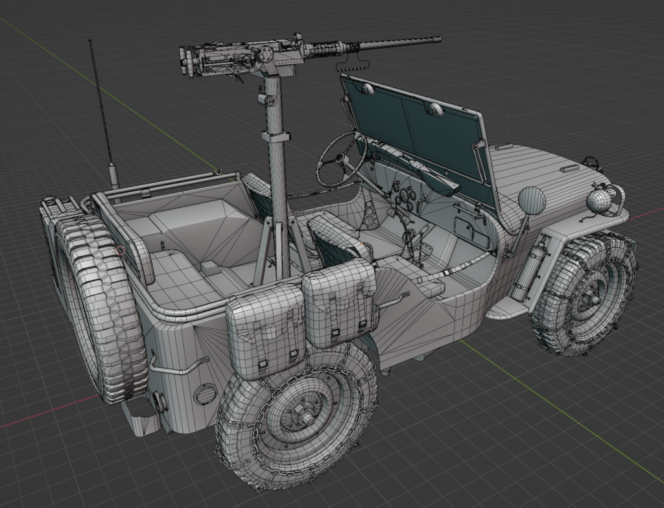Click the round side mirror
Viewport: 664px width, 508px height.
point(532,201)
